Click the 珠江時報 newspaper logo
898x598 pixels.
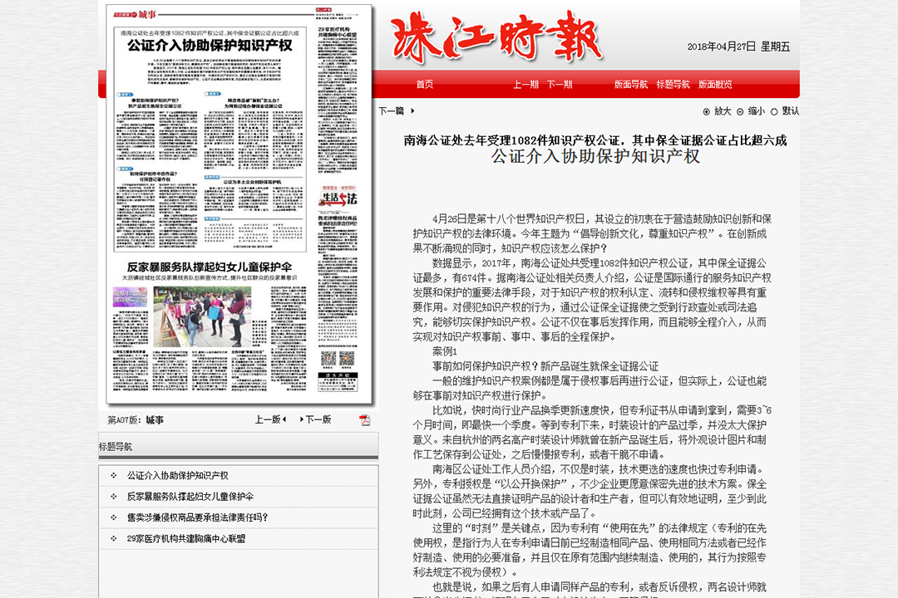[496, 37]
